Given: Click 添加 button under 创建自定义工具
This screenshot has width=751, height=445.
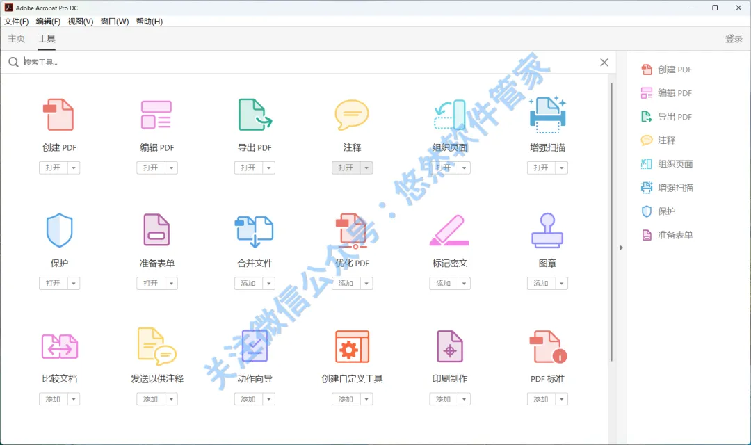Looking at the screenshot, I should point(346,398).
